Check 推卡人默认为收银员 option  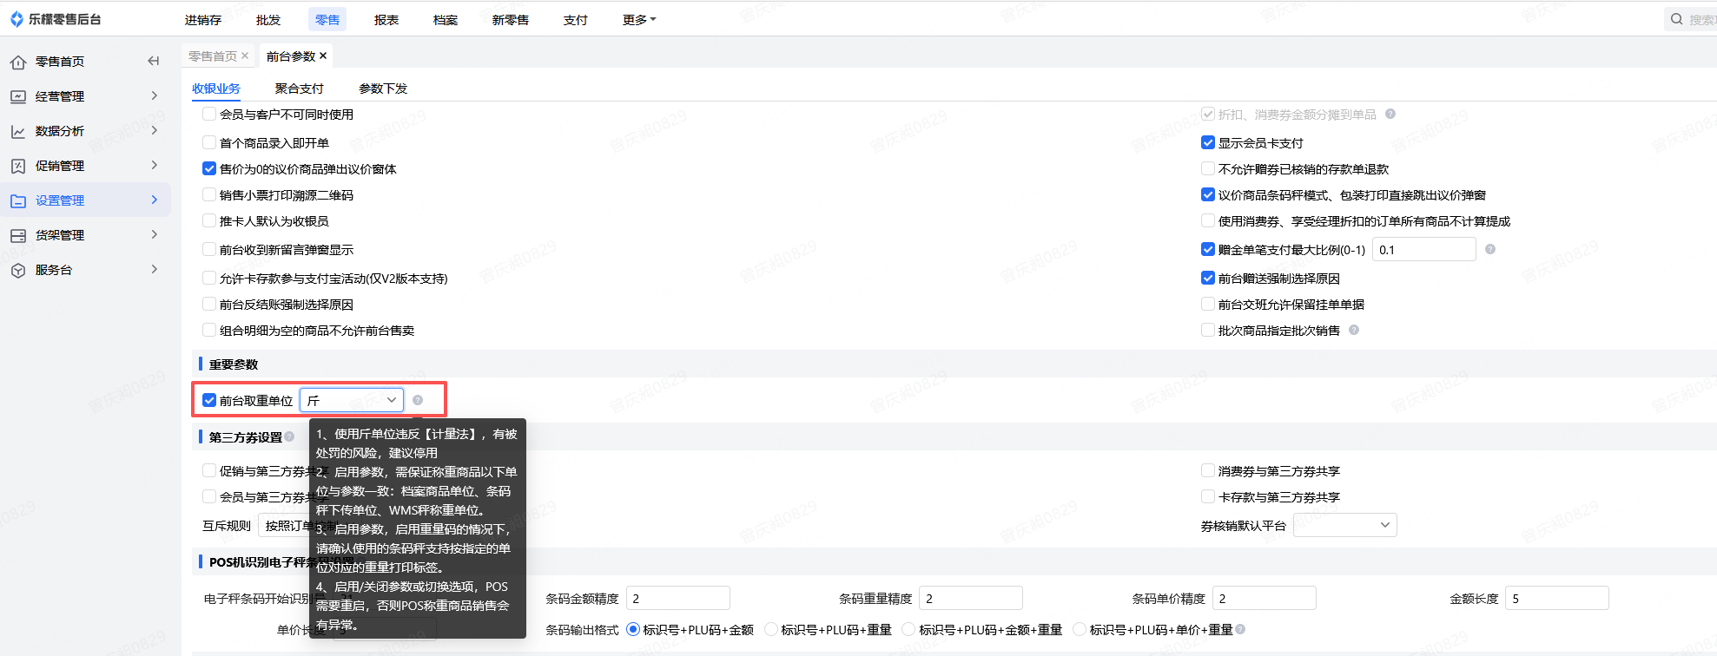(209, 220)
